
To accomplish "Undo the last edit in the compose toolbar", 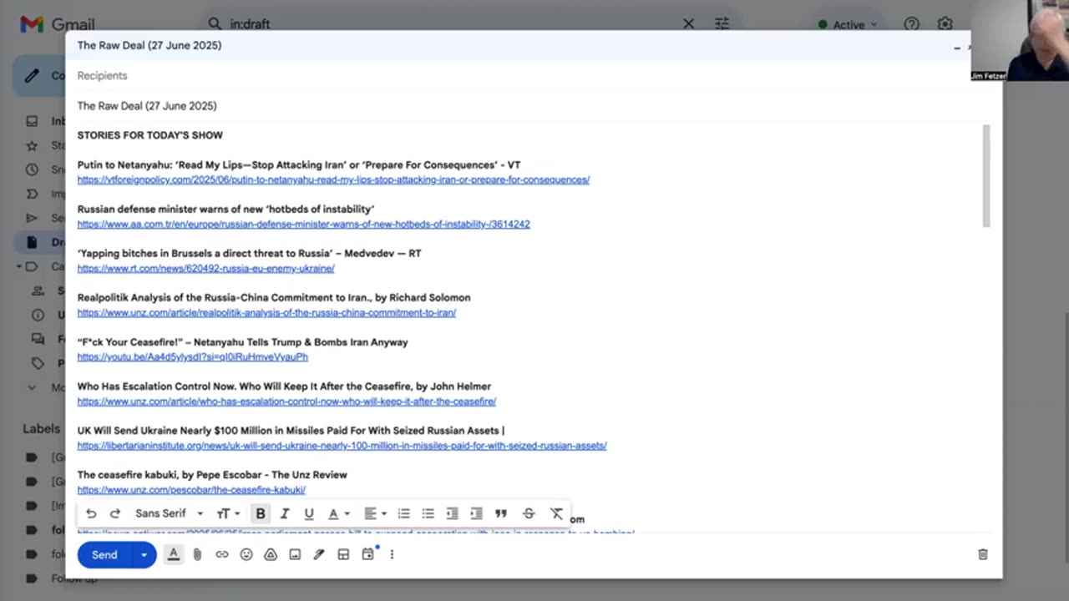I will 91,513.
